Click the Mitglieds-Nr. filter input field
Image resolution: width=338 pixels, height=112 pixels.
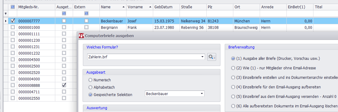[x=36, y=14]
